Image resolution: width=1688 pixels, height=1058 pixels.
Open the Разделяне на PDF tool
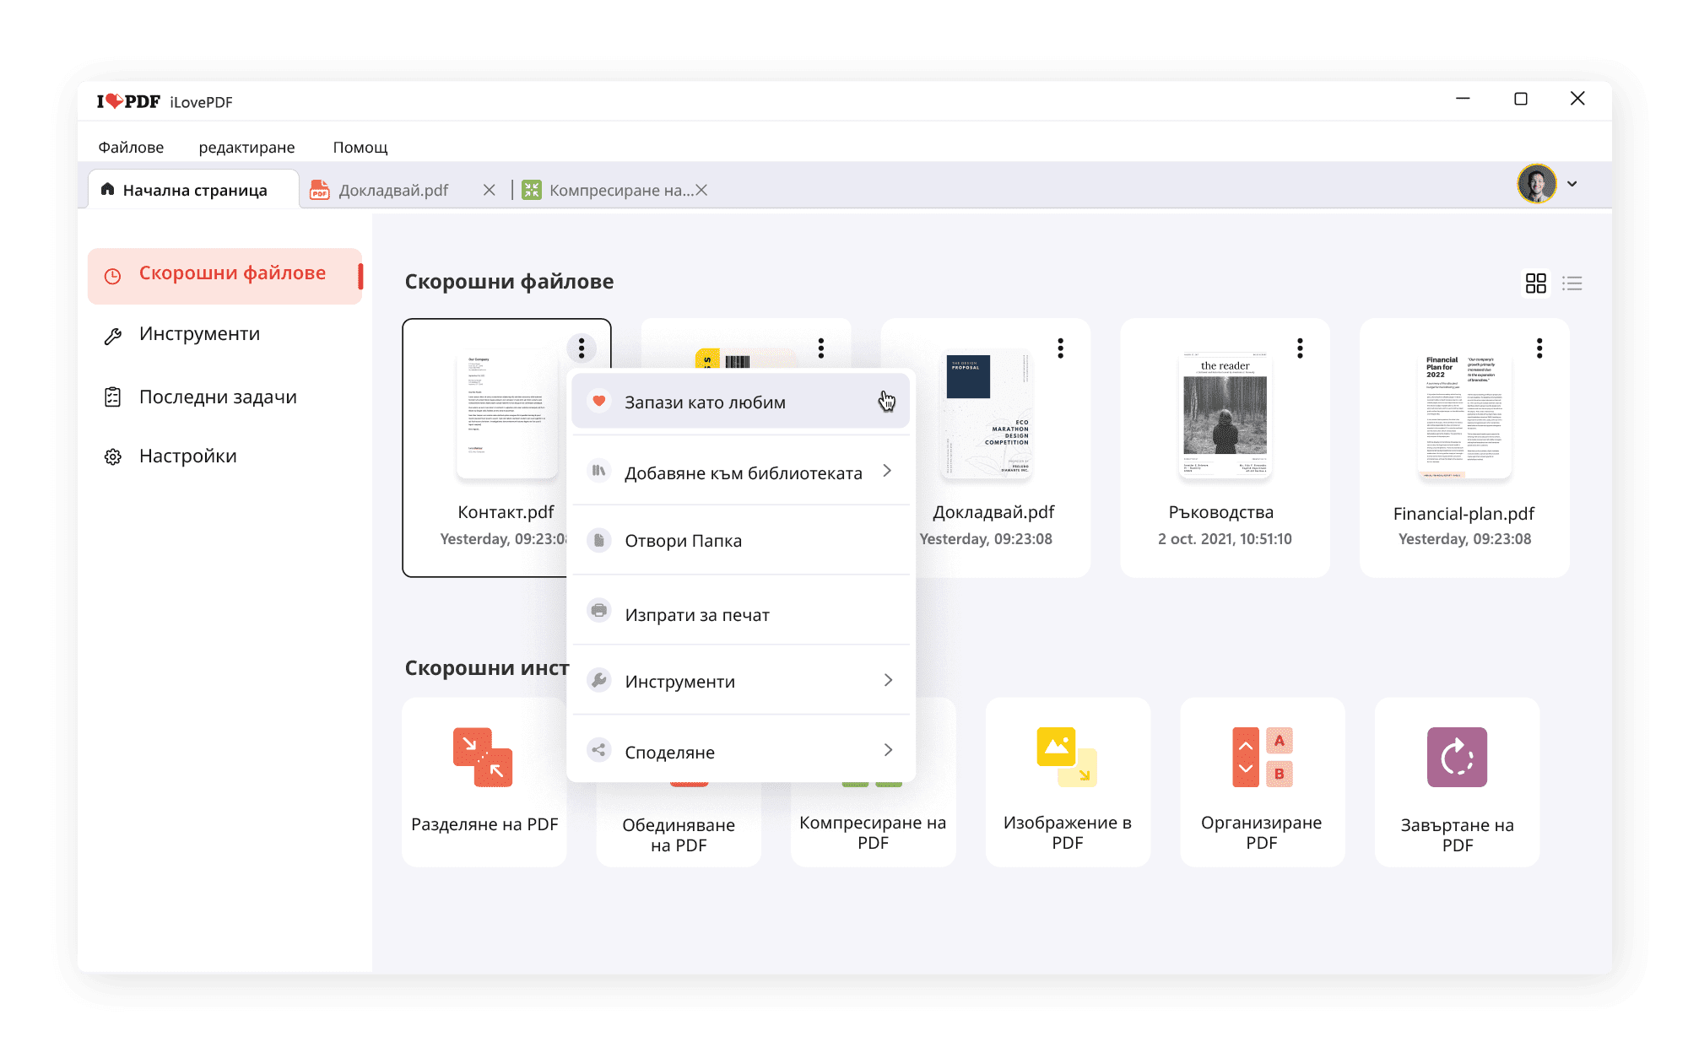tap(484, 781)
